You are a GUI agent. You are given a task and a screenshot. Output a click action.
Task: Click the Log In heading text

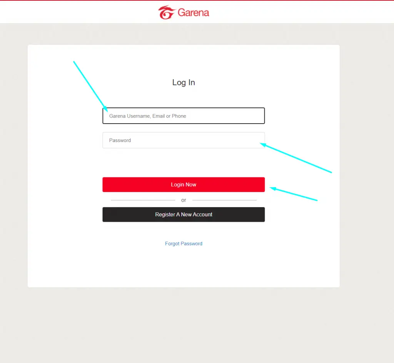point(184,82)
